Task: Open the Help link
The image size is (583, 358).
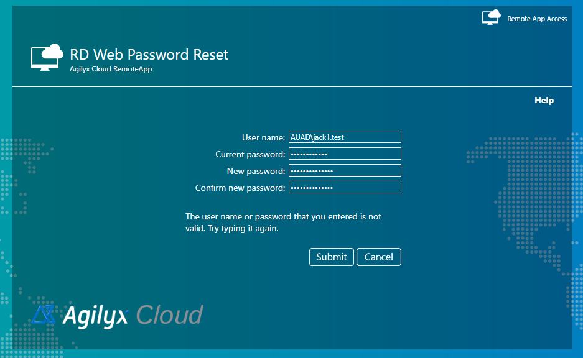Action: point(544,100)
